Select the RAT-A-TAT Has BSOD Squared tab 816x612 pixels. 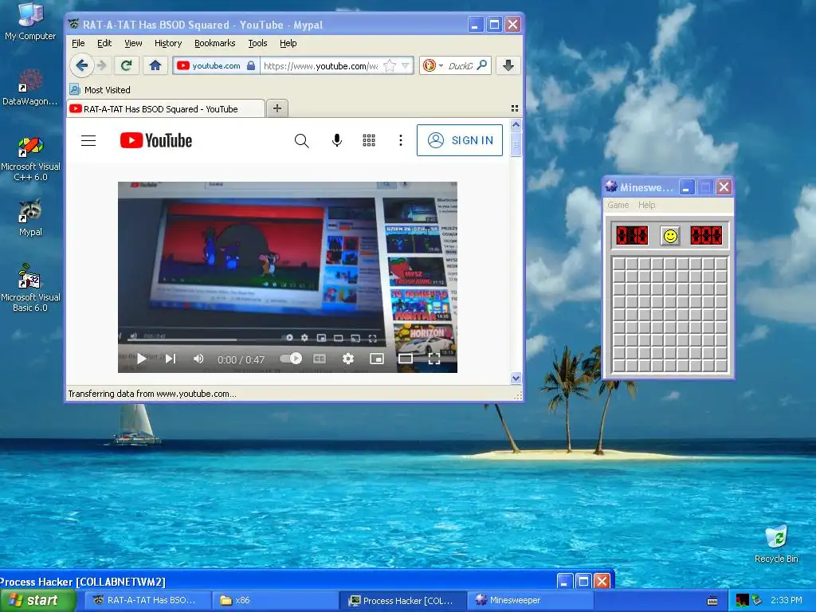[166, 108]
